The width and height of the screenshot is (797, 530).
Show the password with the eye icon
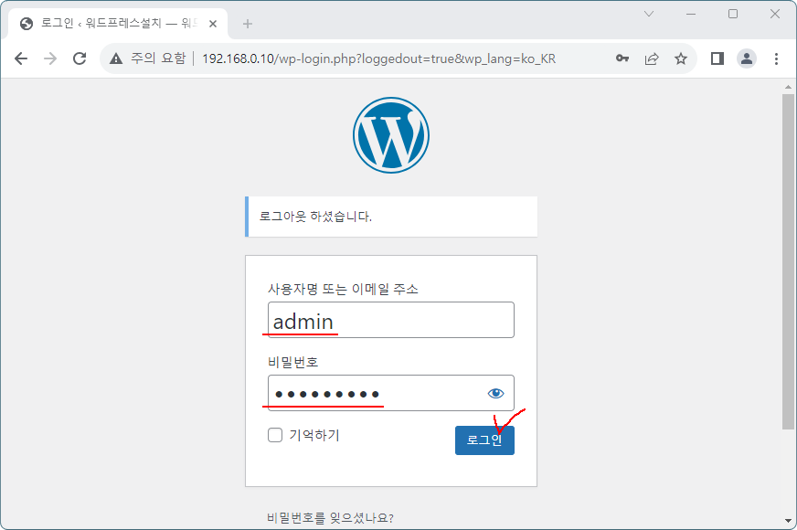point(495,393)
